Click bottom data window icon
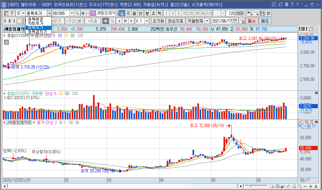Viewport: 322px width, 190px height. tap(272, 186)
